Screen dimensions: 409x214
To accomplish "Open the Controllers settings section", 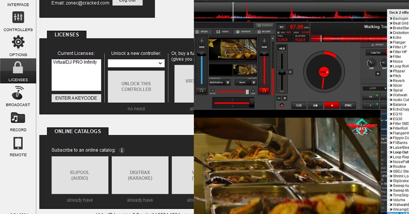I will click(18, 21).
